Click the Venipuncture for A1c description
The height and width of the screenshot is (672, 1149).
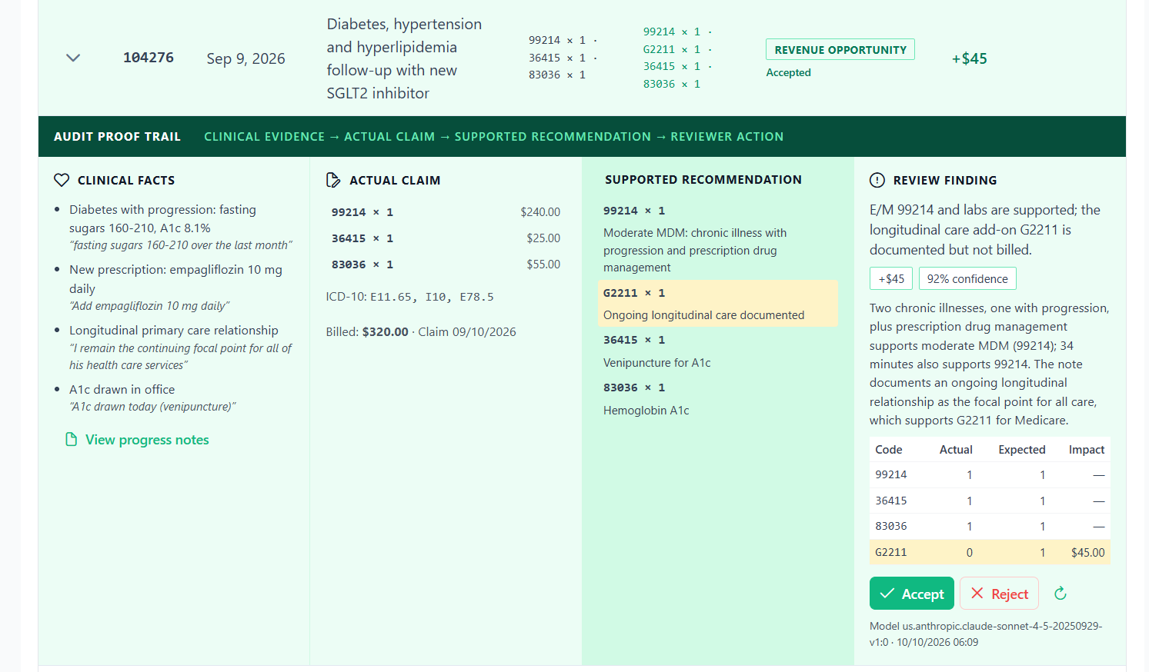657,363
